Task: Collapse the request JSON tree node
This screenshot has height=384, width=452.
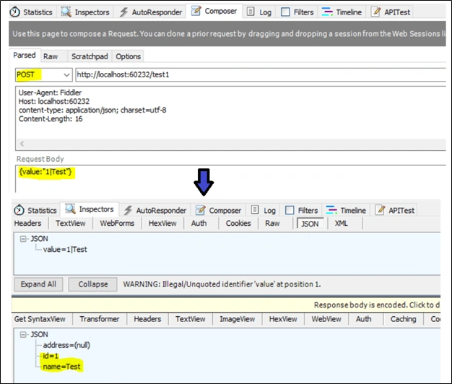Action: point(23,239)
